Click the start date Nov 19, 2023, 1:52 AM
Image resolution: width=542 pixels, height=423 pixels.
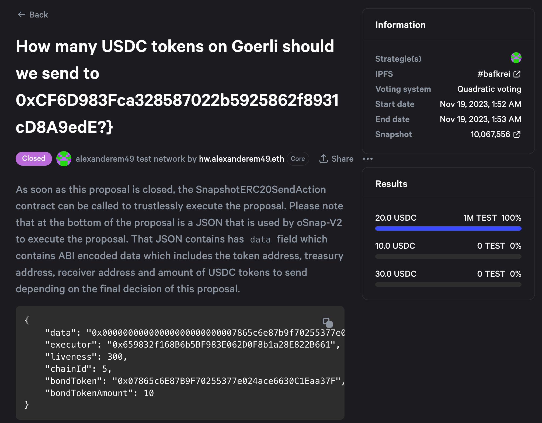[x=481, y=104]
